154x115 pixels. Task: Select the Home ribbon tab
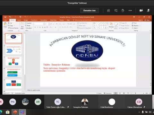click(x=13, y=20)
